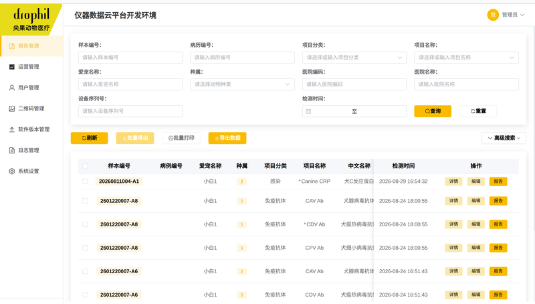
Task: Open the 项目名称 dropdown
Action: point(466,58)
